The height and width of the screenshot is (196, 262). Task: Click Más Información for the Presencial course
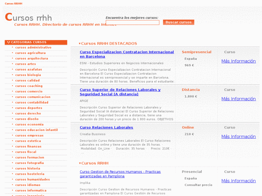point(239,181)
